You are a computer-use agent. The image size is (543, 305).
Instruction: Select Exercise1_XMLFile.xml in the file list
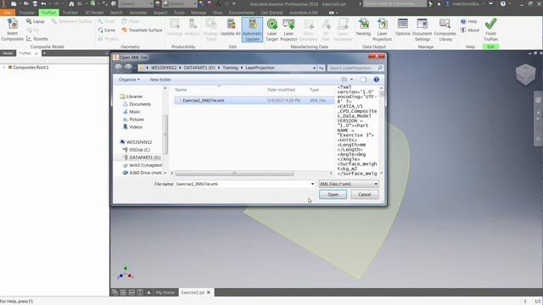[255, 100]
